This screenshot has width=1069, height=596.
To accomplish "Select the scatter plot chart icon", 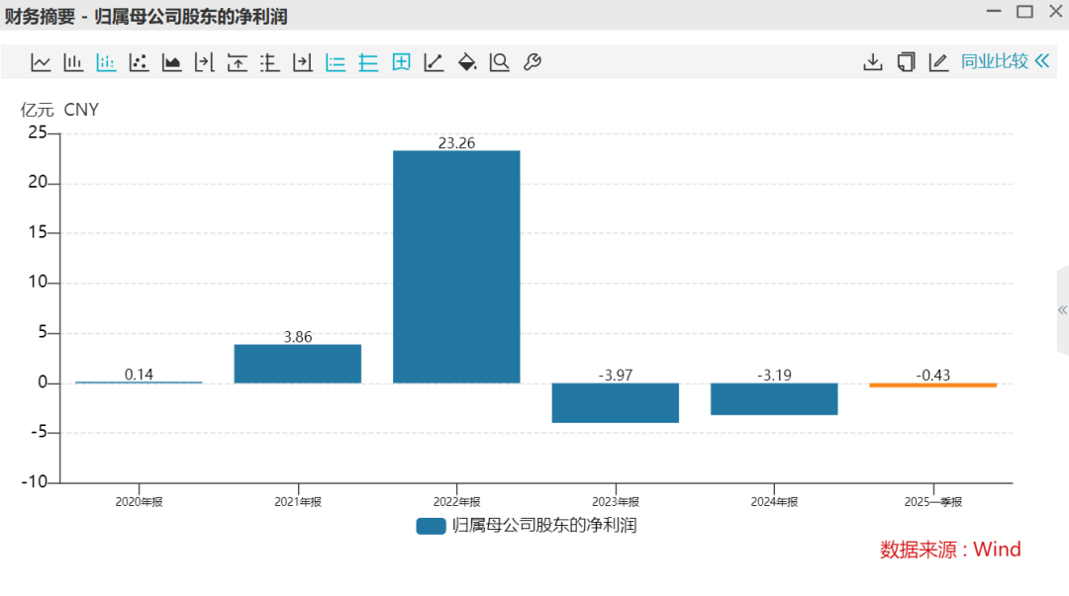I will pyautogui.click(x=139, y=62).
